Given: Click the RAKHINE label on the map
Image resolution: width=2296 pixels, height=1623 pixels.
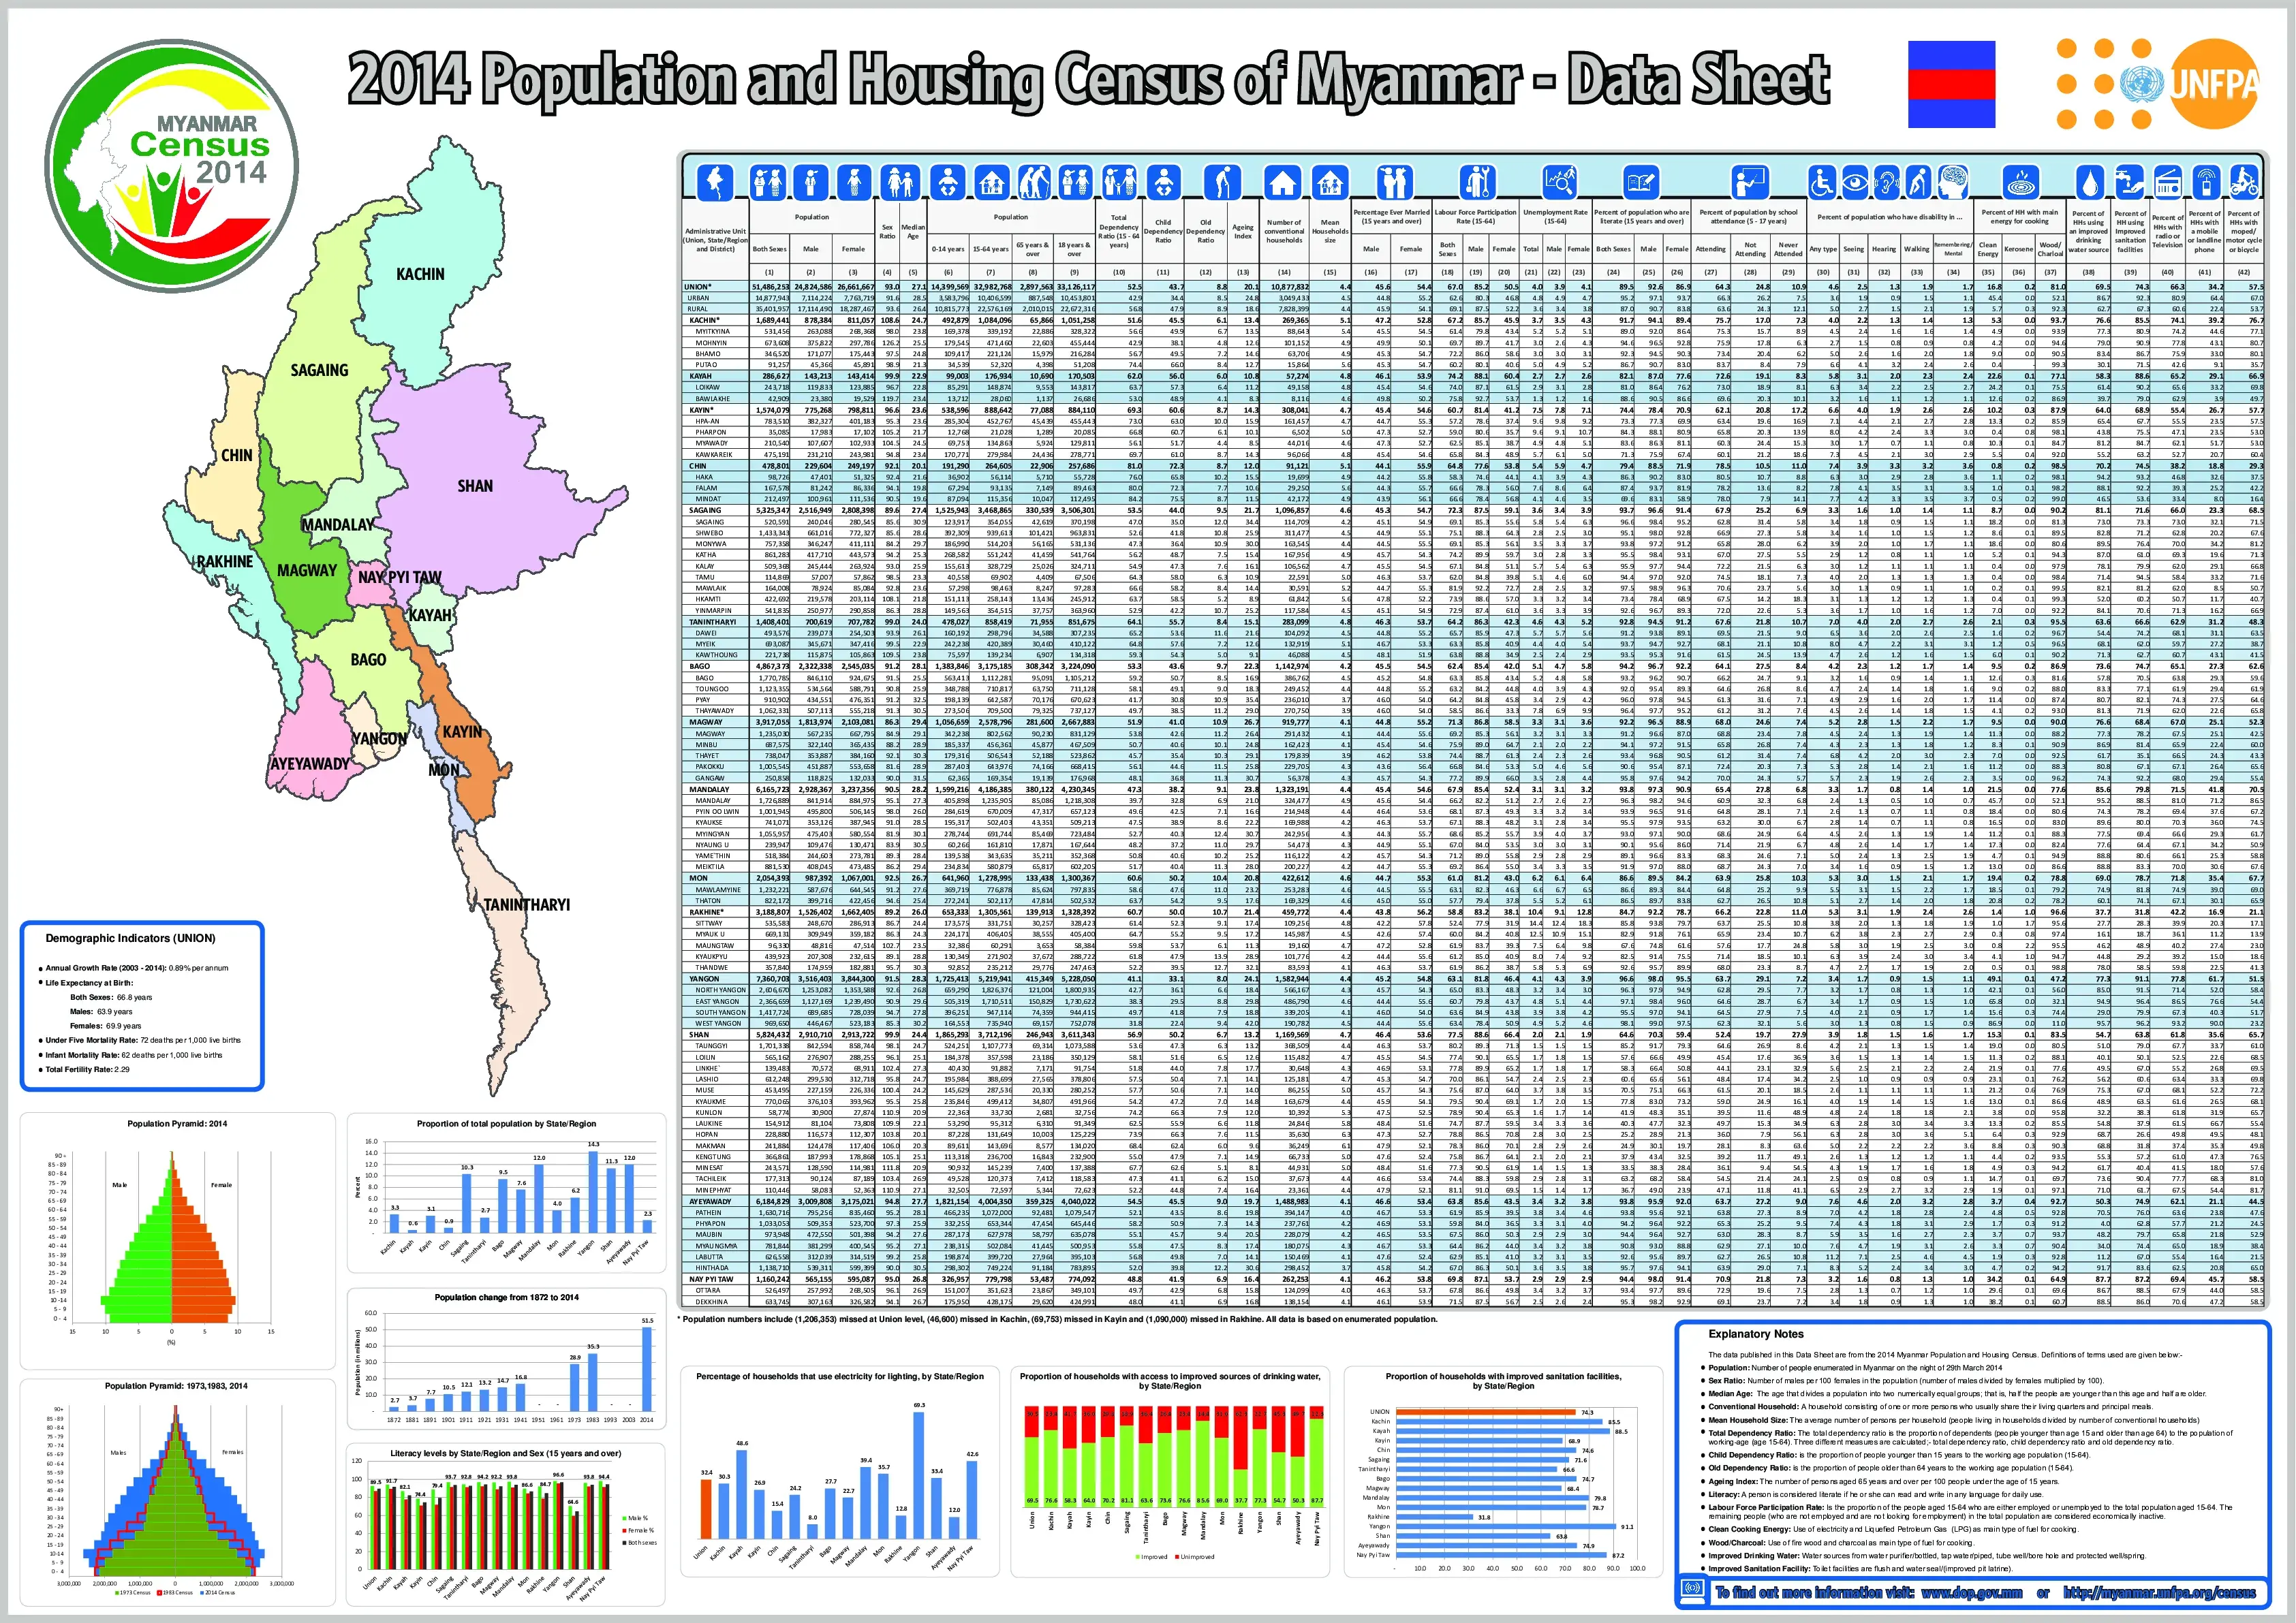Looking at the screenshot, I should 225,562.
